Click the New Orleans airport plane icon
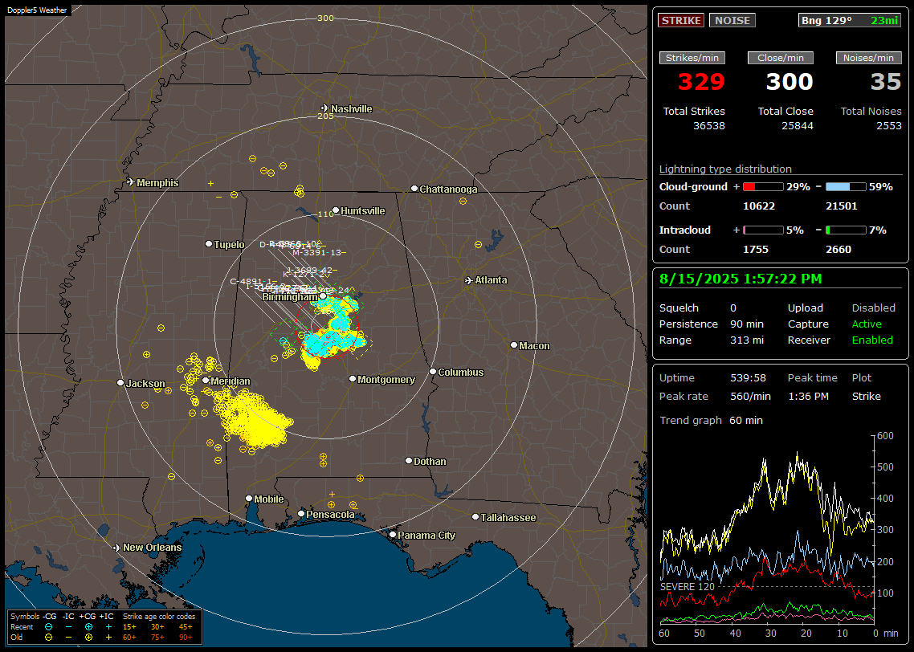The height and width of the screenshot is (652, 914). click(x=117, y=548)
